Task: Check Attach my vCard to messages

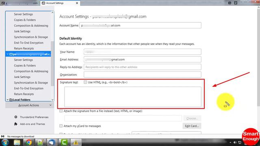Action: 61,126
